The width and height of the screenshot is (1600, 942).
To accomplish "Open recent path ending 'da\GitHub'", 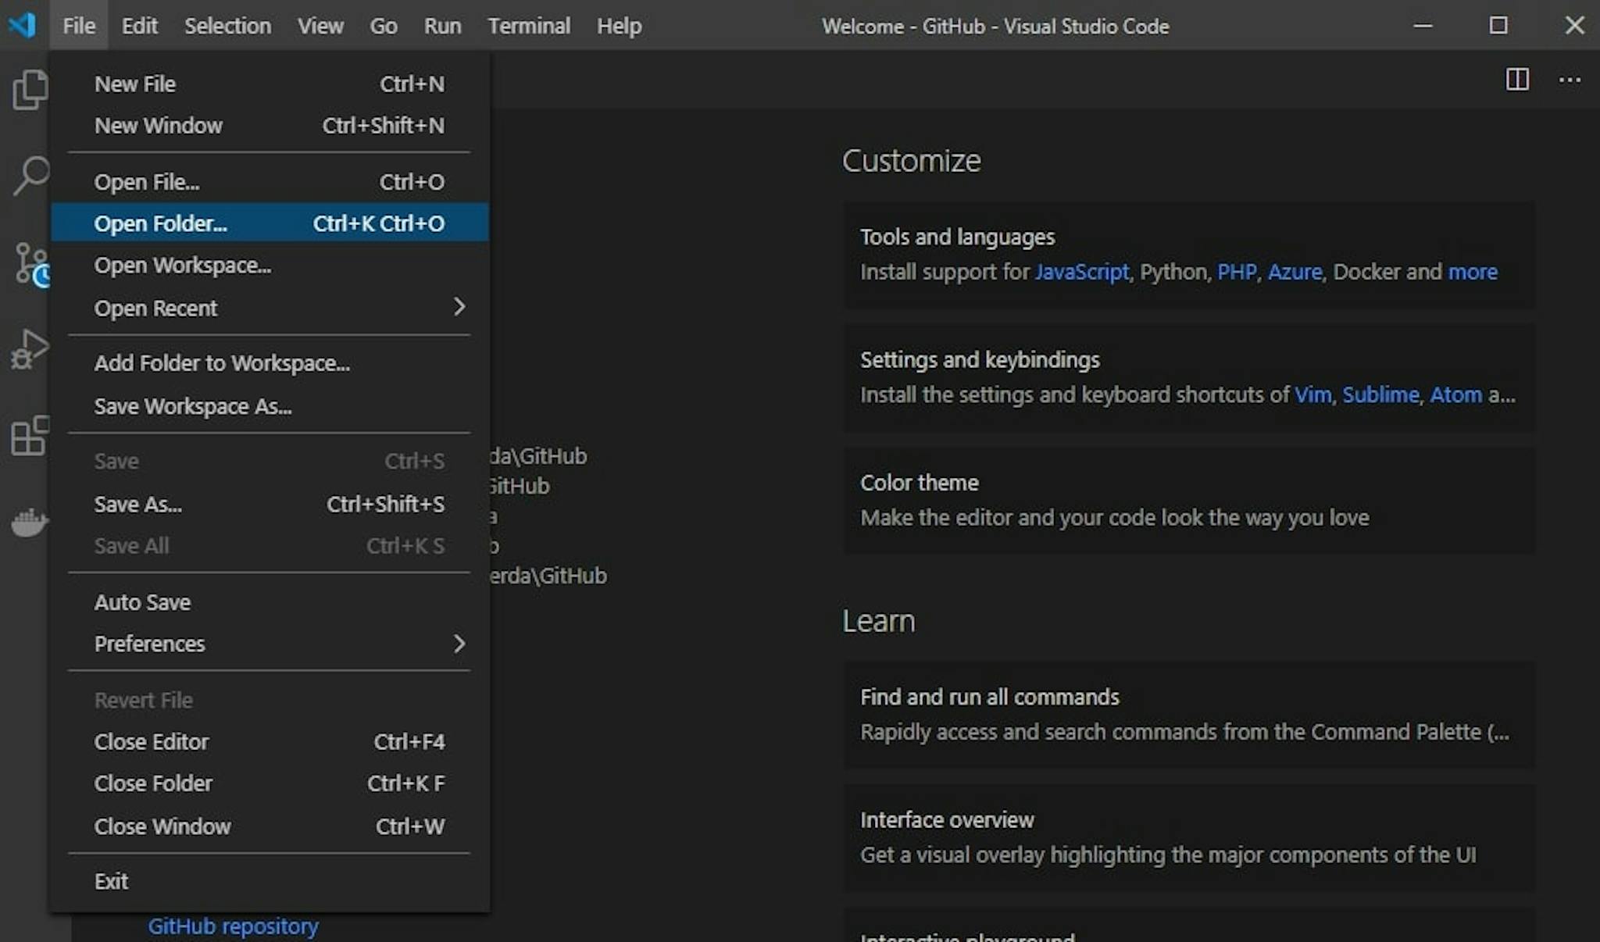I will [538, 456].
